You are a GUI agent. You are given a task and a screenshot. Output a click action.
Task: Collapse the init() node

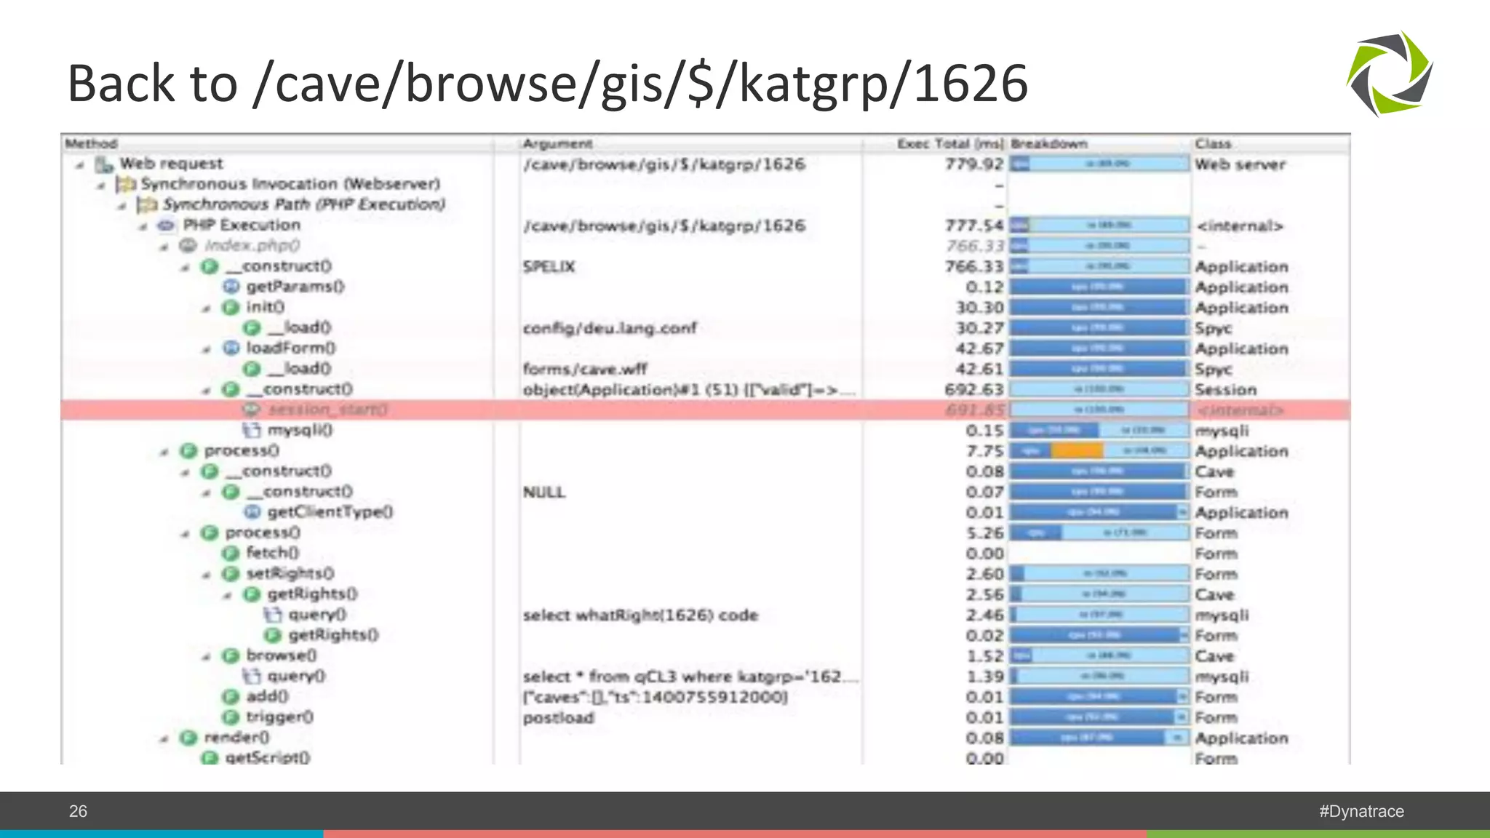(x=207, y=309)
